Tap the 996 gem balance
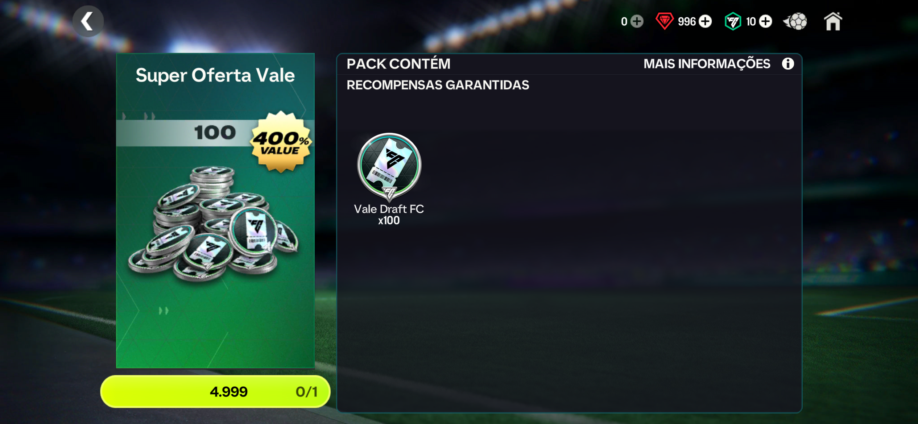 pos(687,22)
